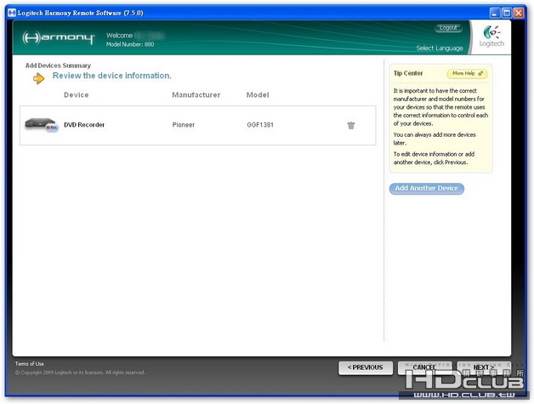Click Model Number: 880 text
Image resolution: width=534 pixels, height=404 pixels.
tap(130, 44)
